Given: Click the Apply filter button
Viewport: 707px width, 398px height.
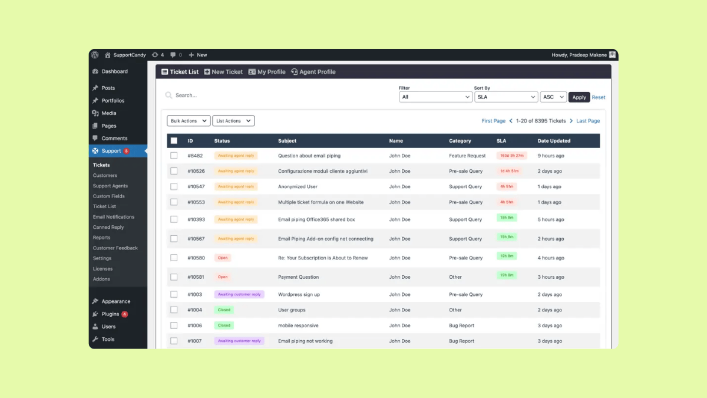Looking at the screenshot, I should 579,97.
